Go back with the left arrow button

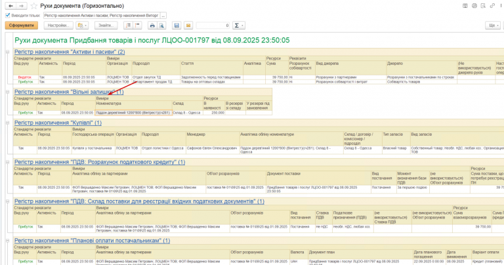click(10, 6)
